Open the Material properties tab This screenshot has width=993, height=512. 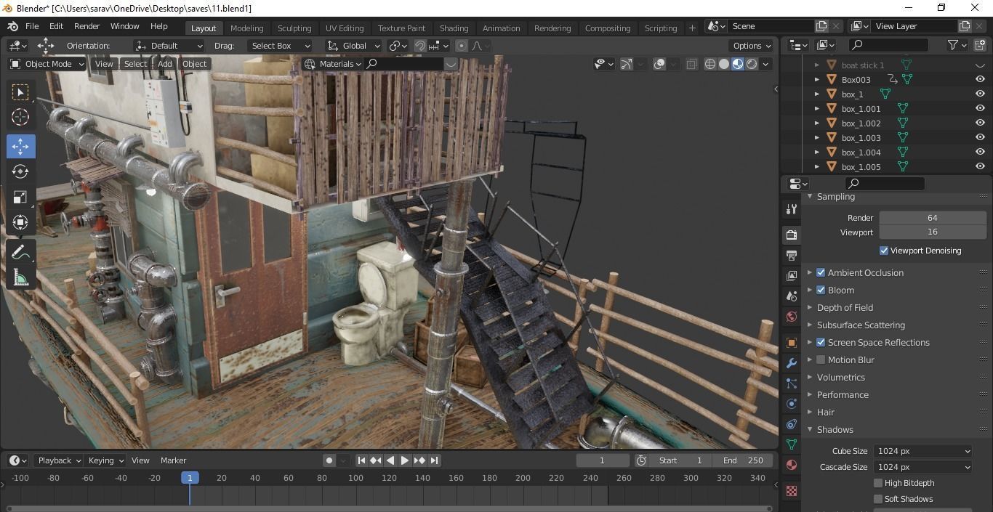click(x=792, y=465)
